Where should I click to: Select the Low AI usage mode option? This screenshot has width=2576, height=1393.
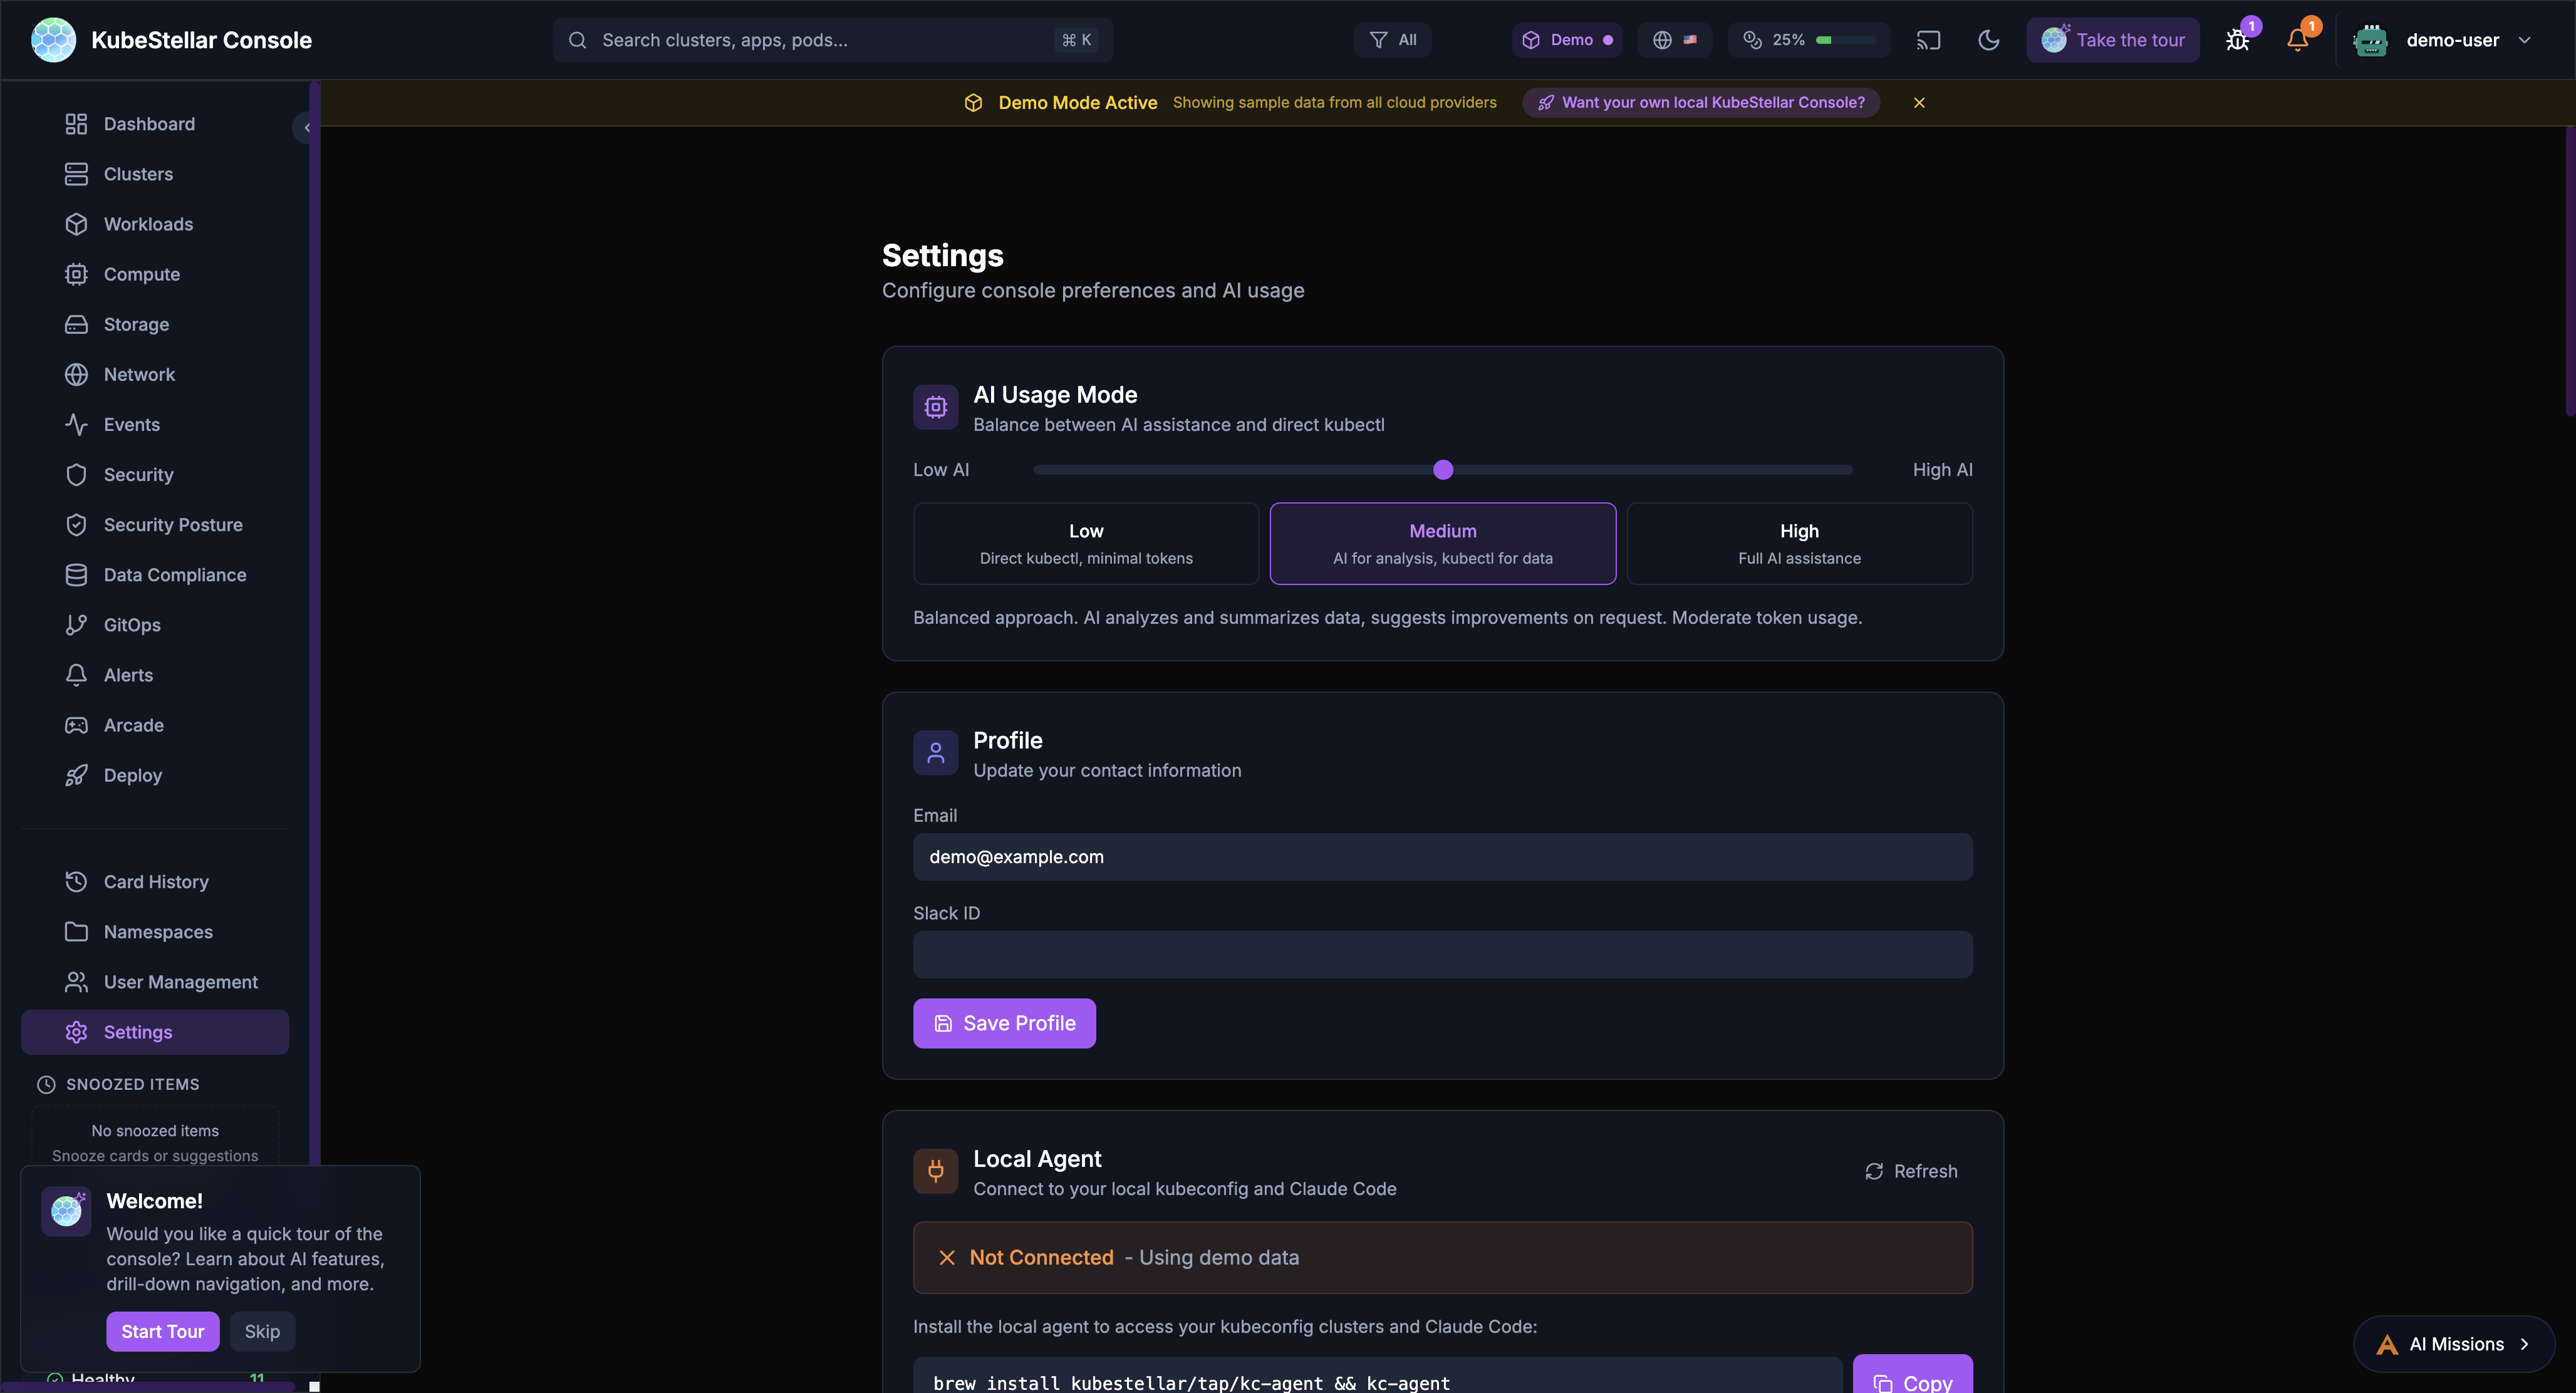[x=1085, y=543]
